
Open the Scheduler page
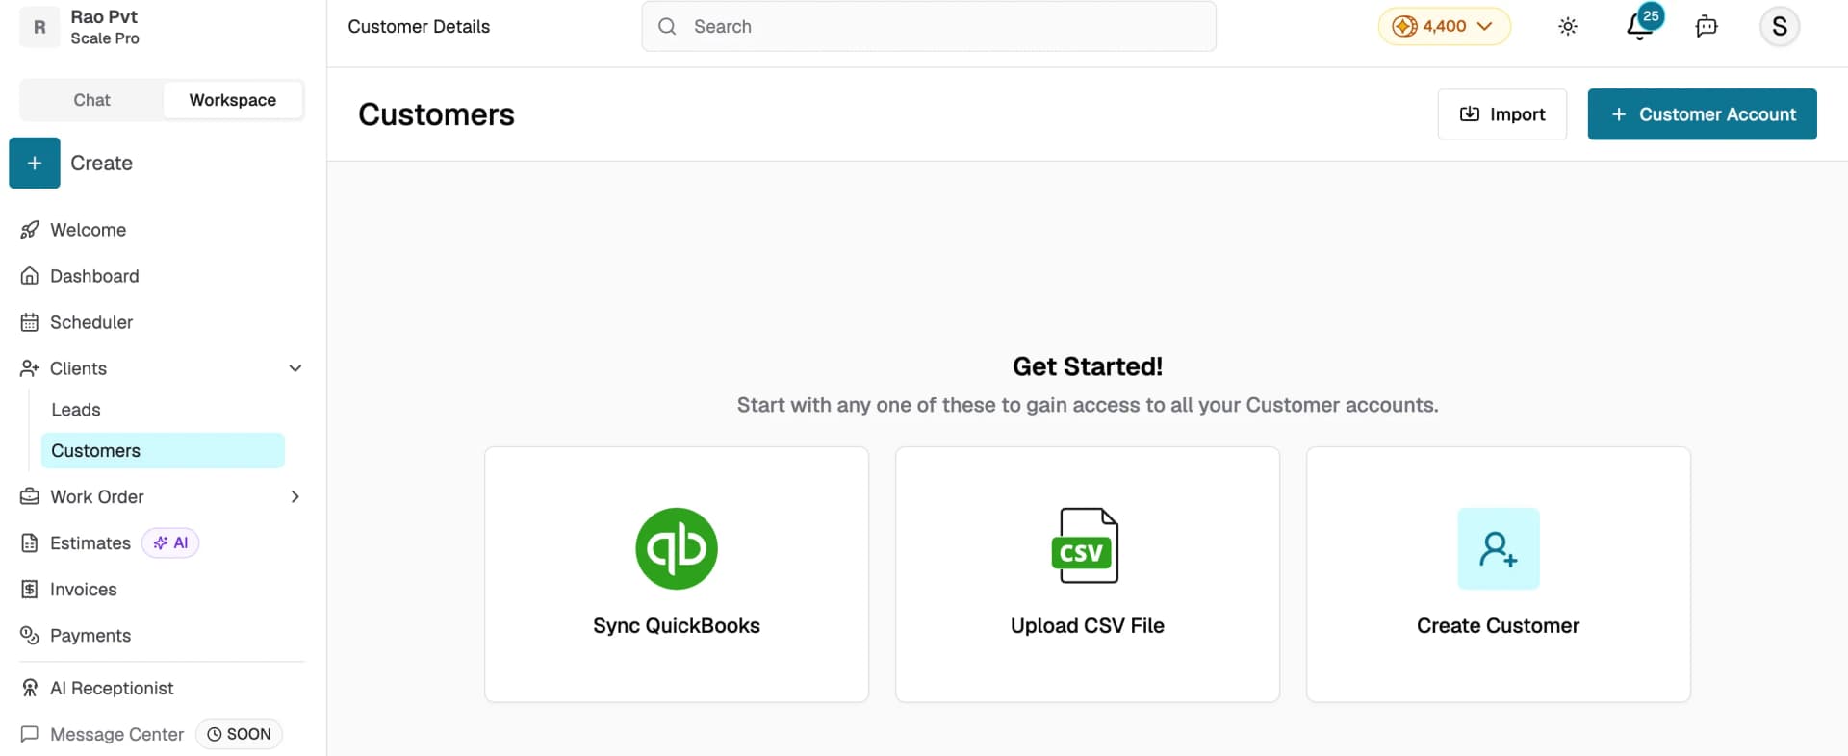coord(91,322)
